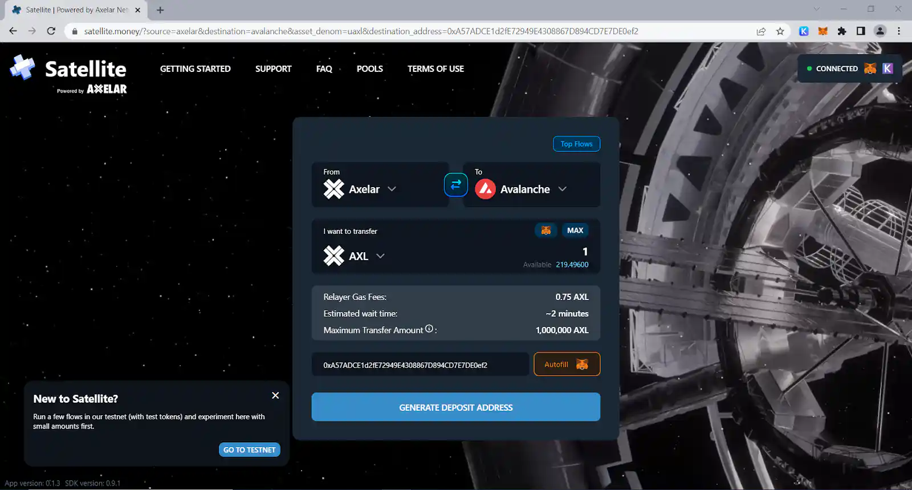The height and width of the screenshot is (490, 912).
Task: Click Go To Testnet button
Action: tap(249, 449)
